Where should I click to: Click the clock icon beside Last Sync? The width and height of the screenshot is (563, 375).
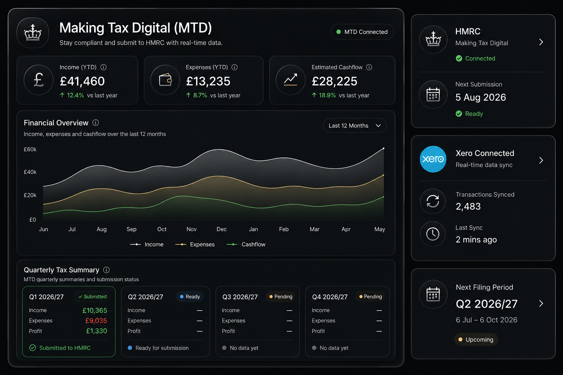coord(433,234)
